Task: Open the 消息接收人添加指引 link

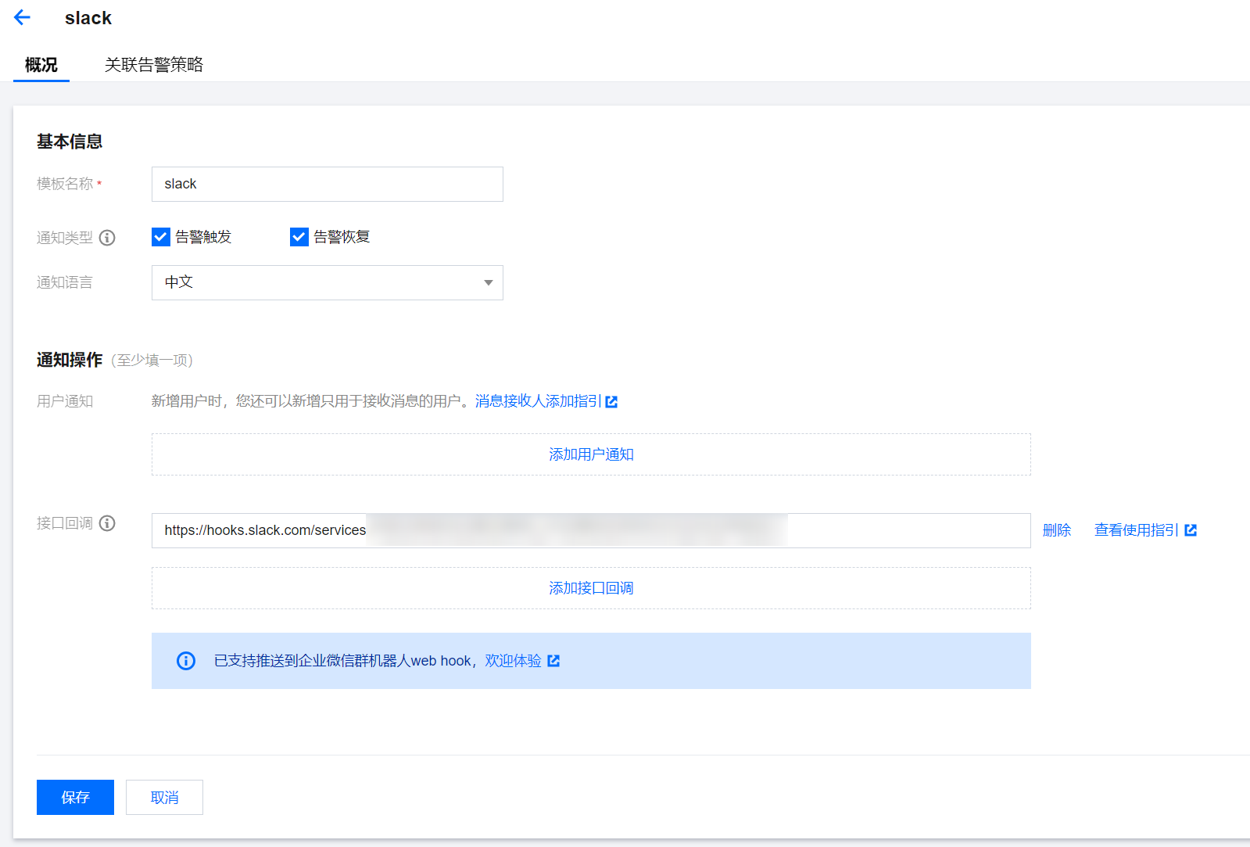Action: click(x=539, y=401)
